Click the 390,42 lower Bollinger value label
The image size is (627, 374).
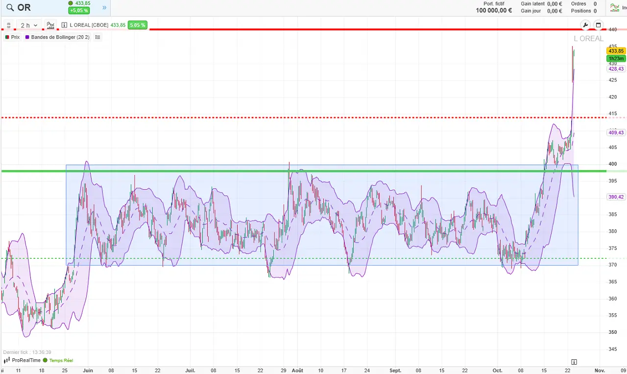[616, 197]
